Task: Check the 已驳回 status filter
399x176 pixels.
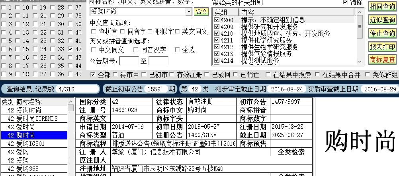Action: pyautogui.click(x=207, y=74)
